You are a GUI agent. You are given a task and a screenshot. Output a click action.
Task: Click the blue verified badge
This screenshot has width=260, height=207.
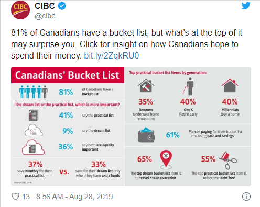tap(62, 6)
